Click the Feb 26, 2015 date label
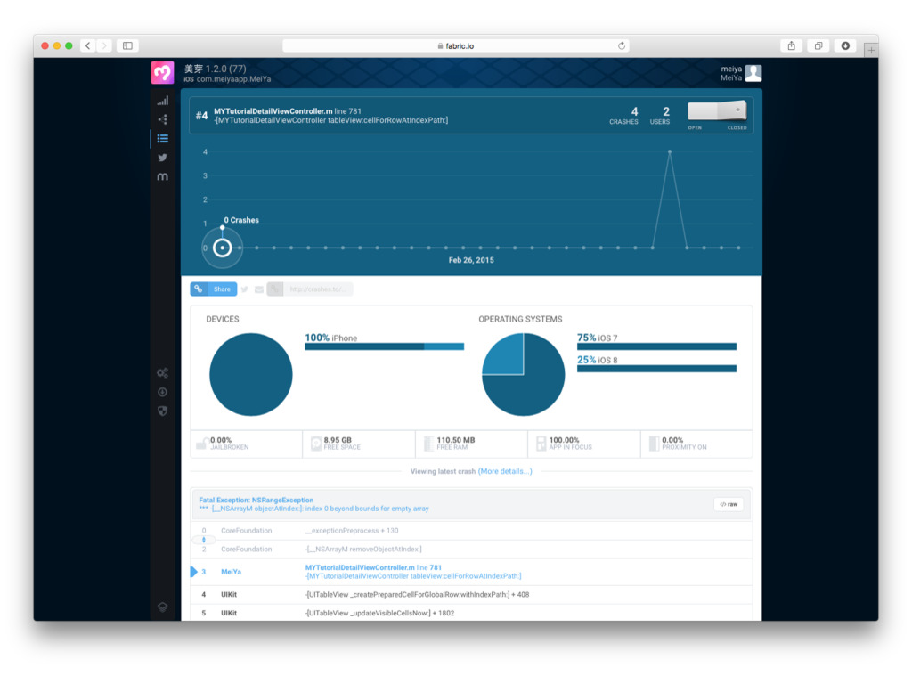Screen dimensions: 912x684 coord(471,260)
